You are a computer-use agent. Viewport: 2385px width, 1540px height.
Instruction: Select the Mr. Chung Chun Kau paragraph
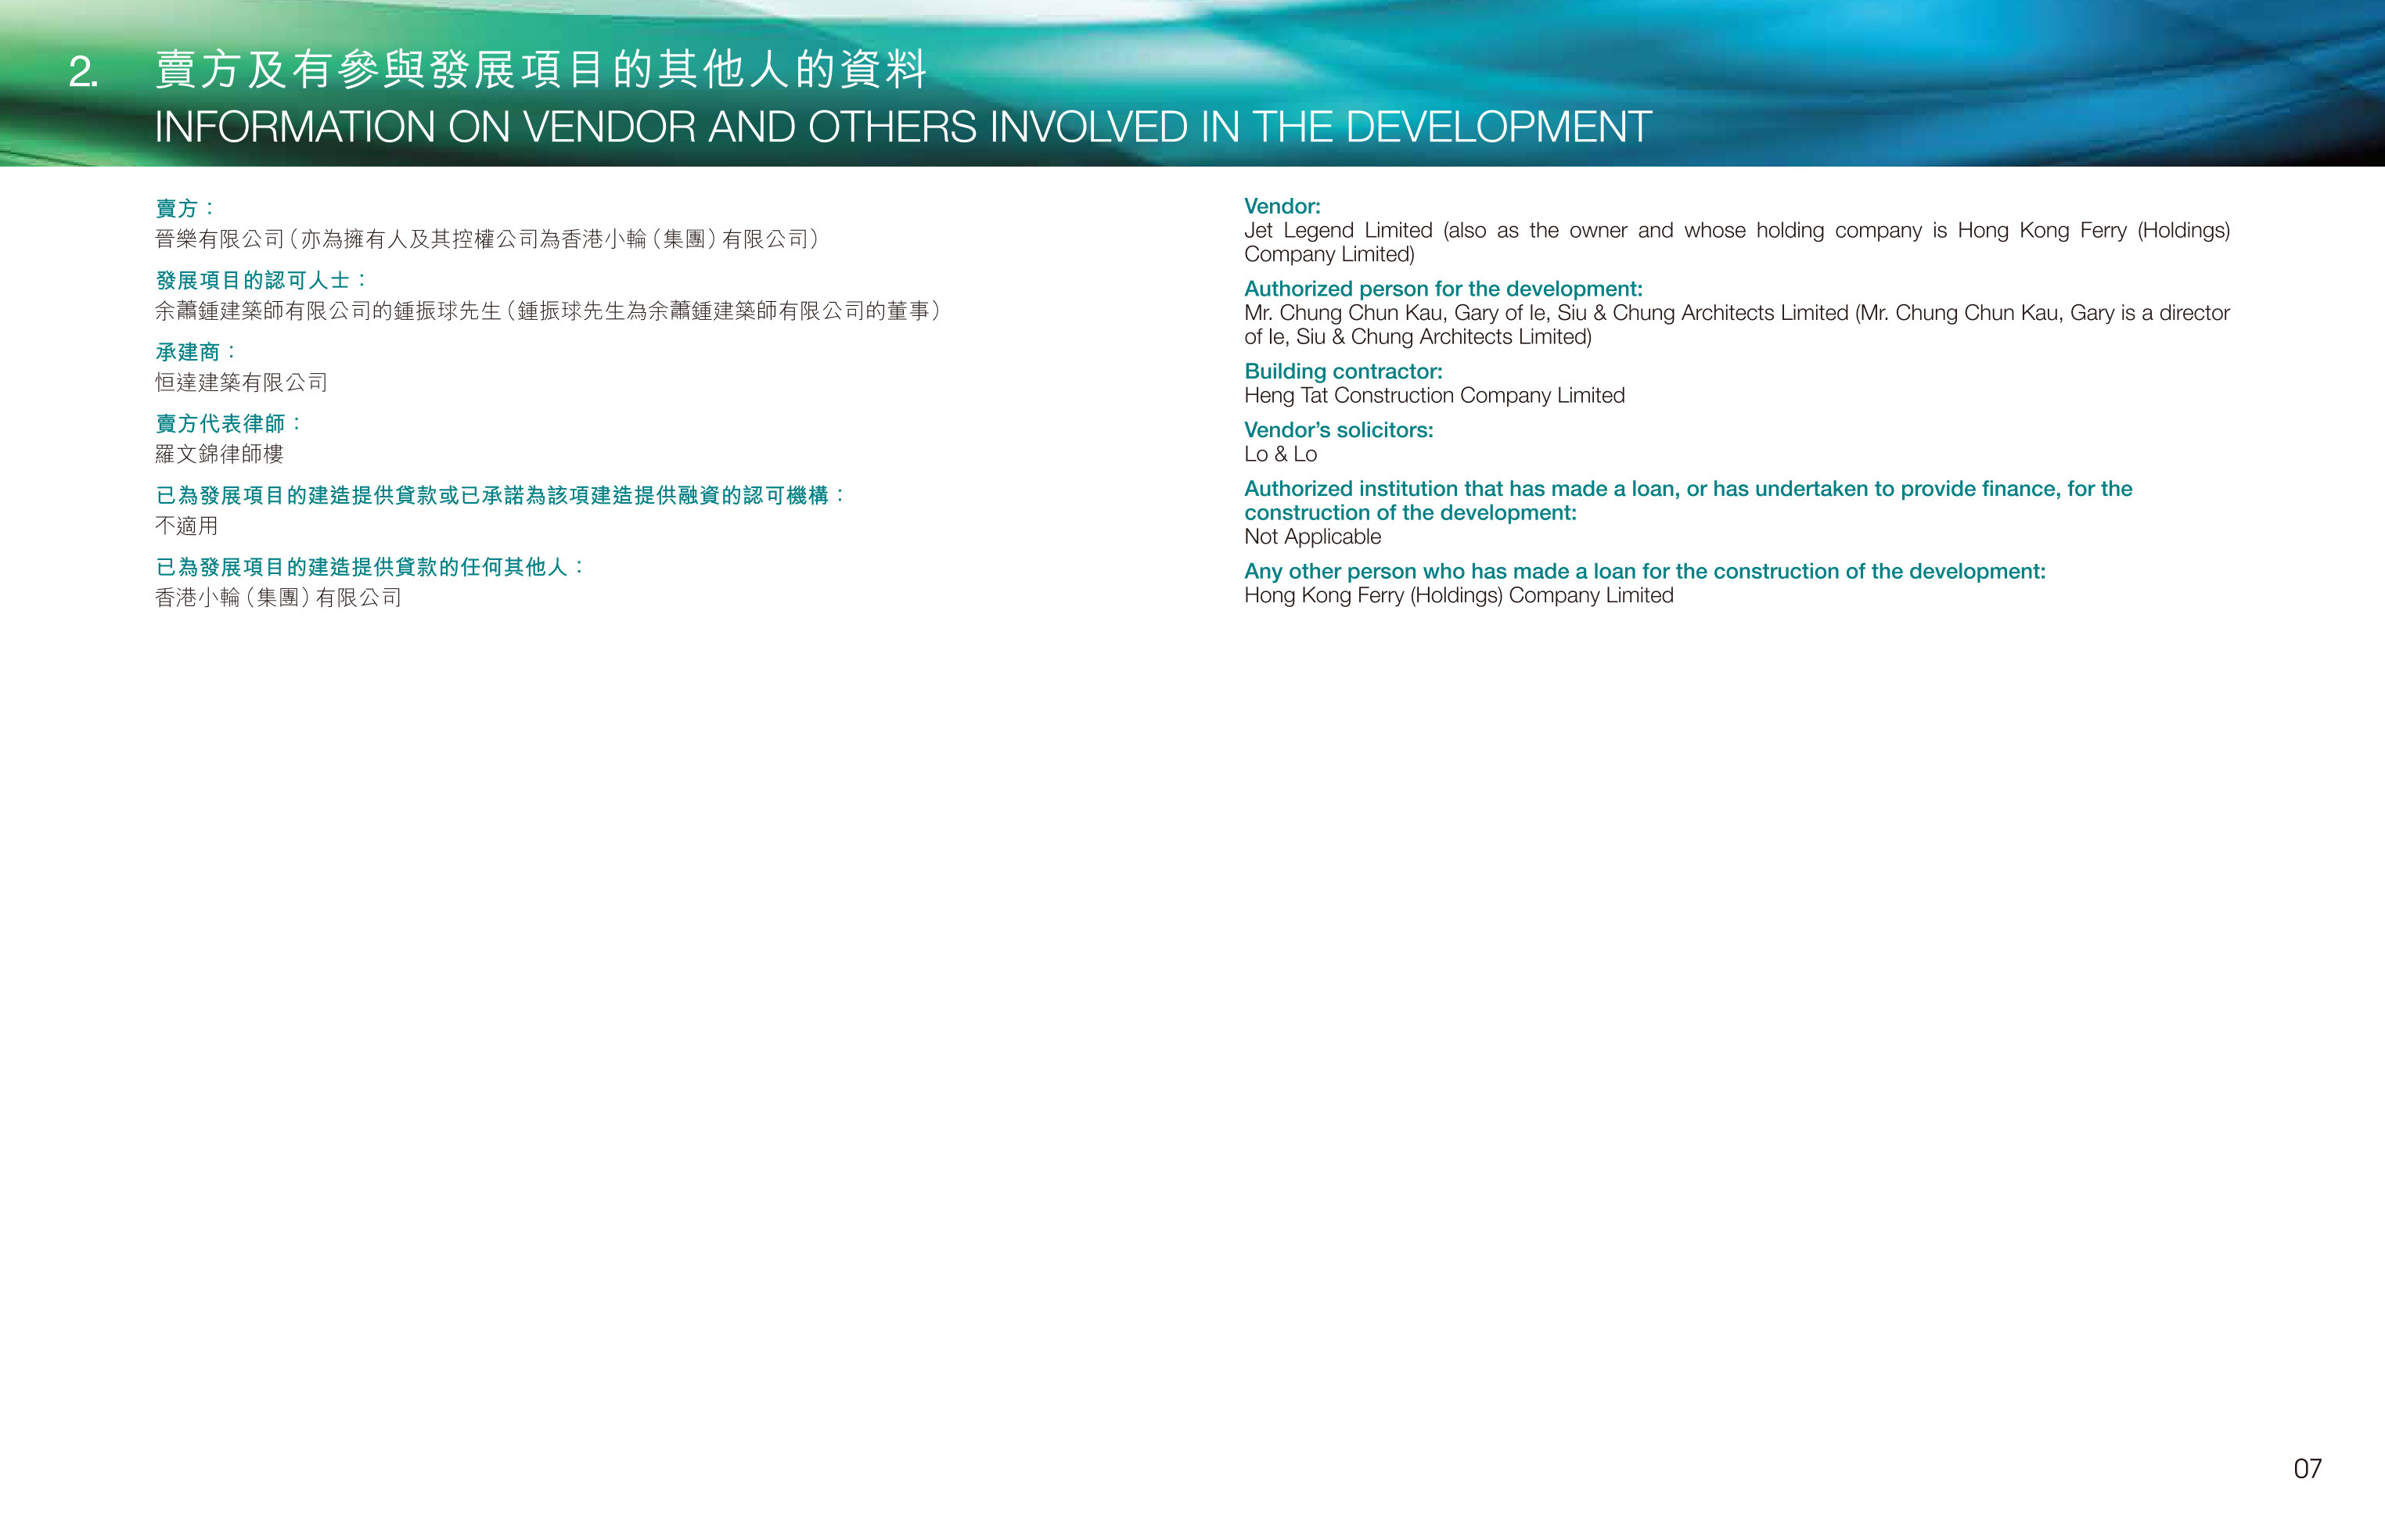(x=1737, y=325)
